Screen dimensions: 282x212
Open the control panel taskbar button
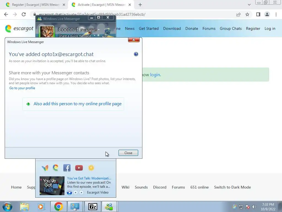click(x=75, y=206)
